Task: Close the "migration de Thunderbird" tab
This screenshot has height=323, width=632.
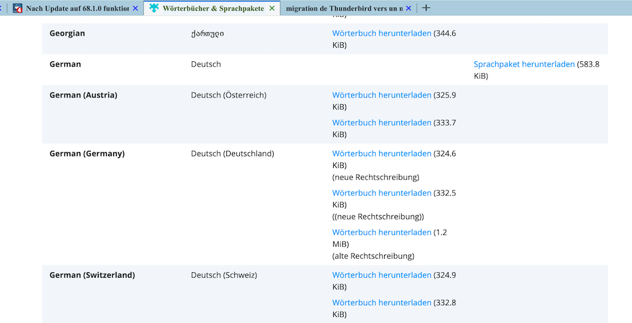Action: [409, 9]
